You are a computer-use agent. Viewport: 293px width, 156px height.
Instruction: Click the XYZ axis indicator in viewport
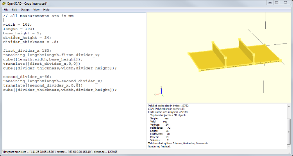click(159, 92)
